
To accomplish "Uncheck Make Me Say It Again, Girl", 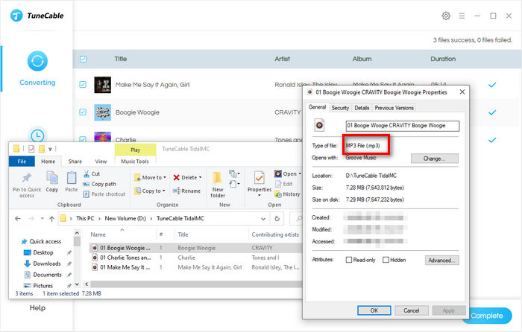I will (x=83, y=84).
